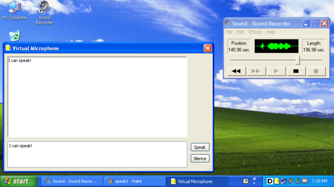Open the My Computer desktop icon
Viewport: 334px width, 187px height.
tap(15, 11)
